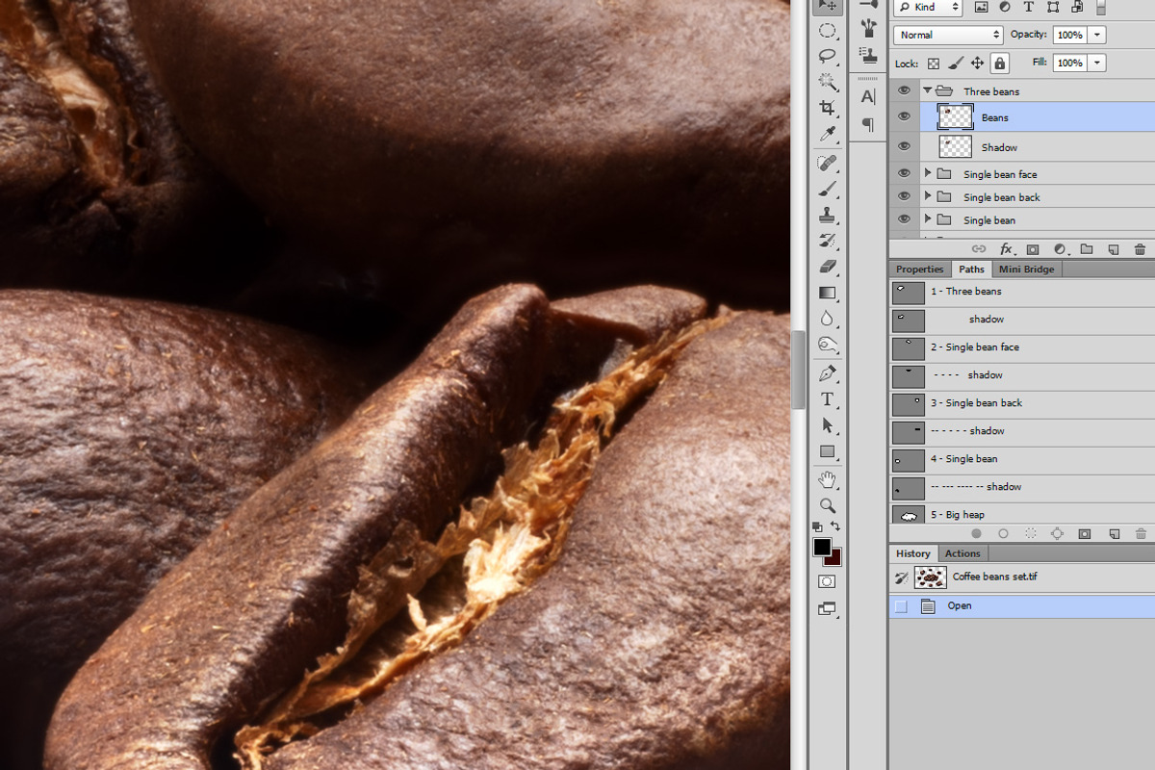Expand the Single bean group

[x=928, y=219]
